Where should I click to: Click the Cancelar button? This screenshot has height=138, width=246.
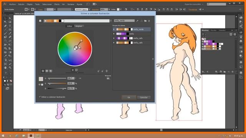144,97
